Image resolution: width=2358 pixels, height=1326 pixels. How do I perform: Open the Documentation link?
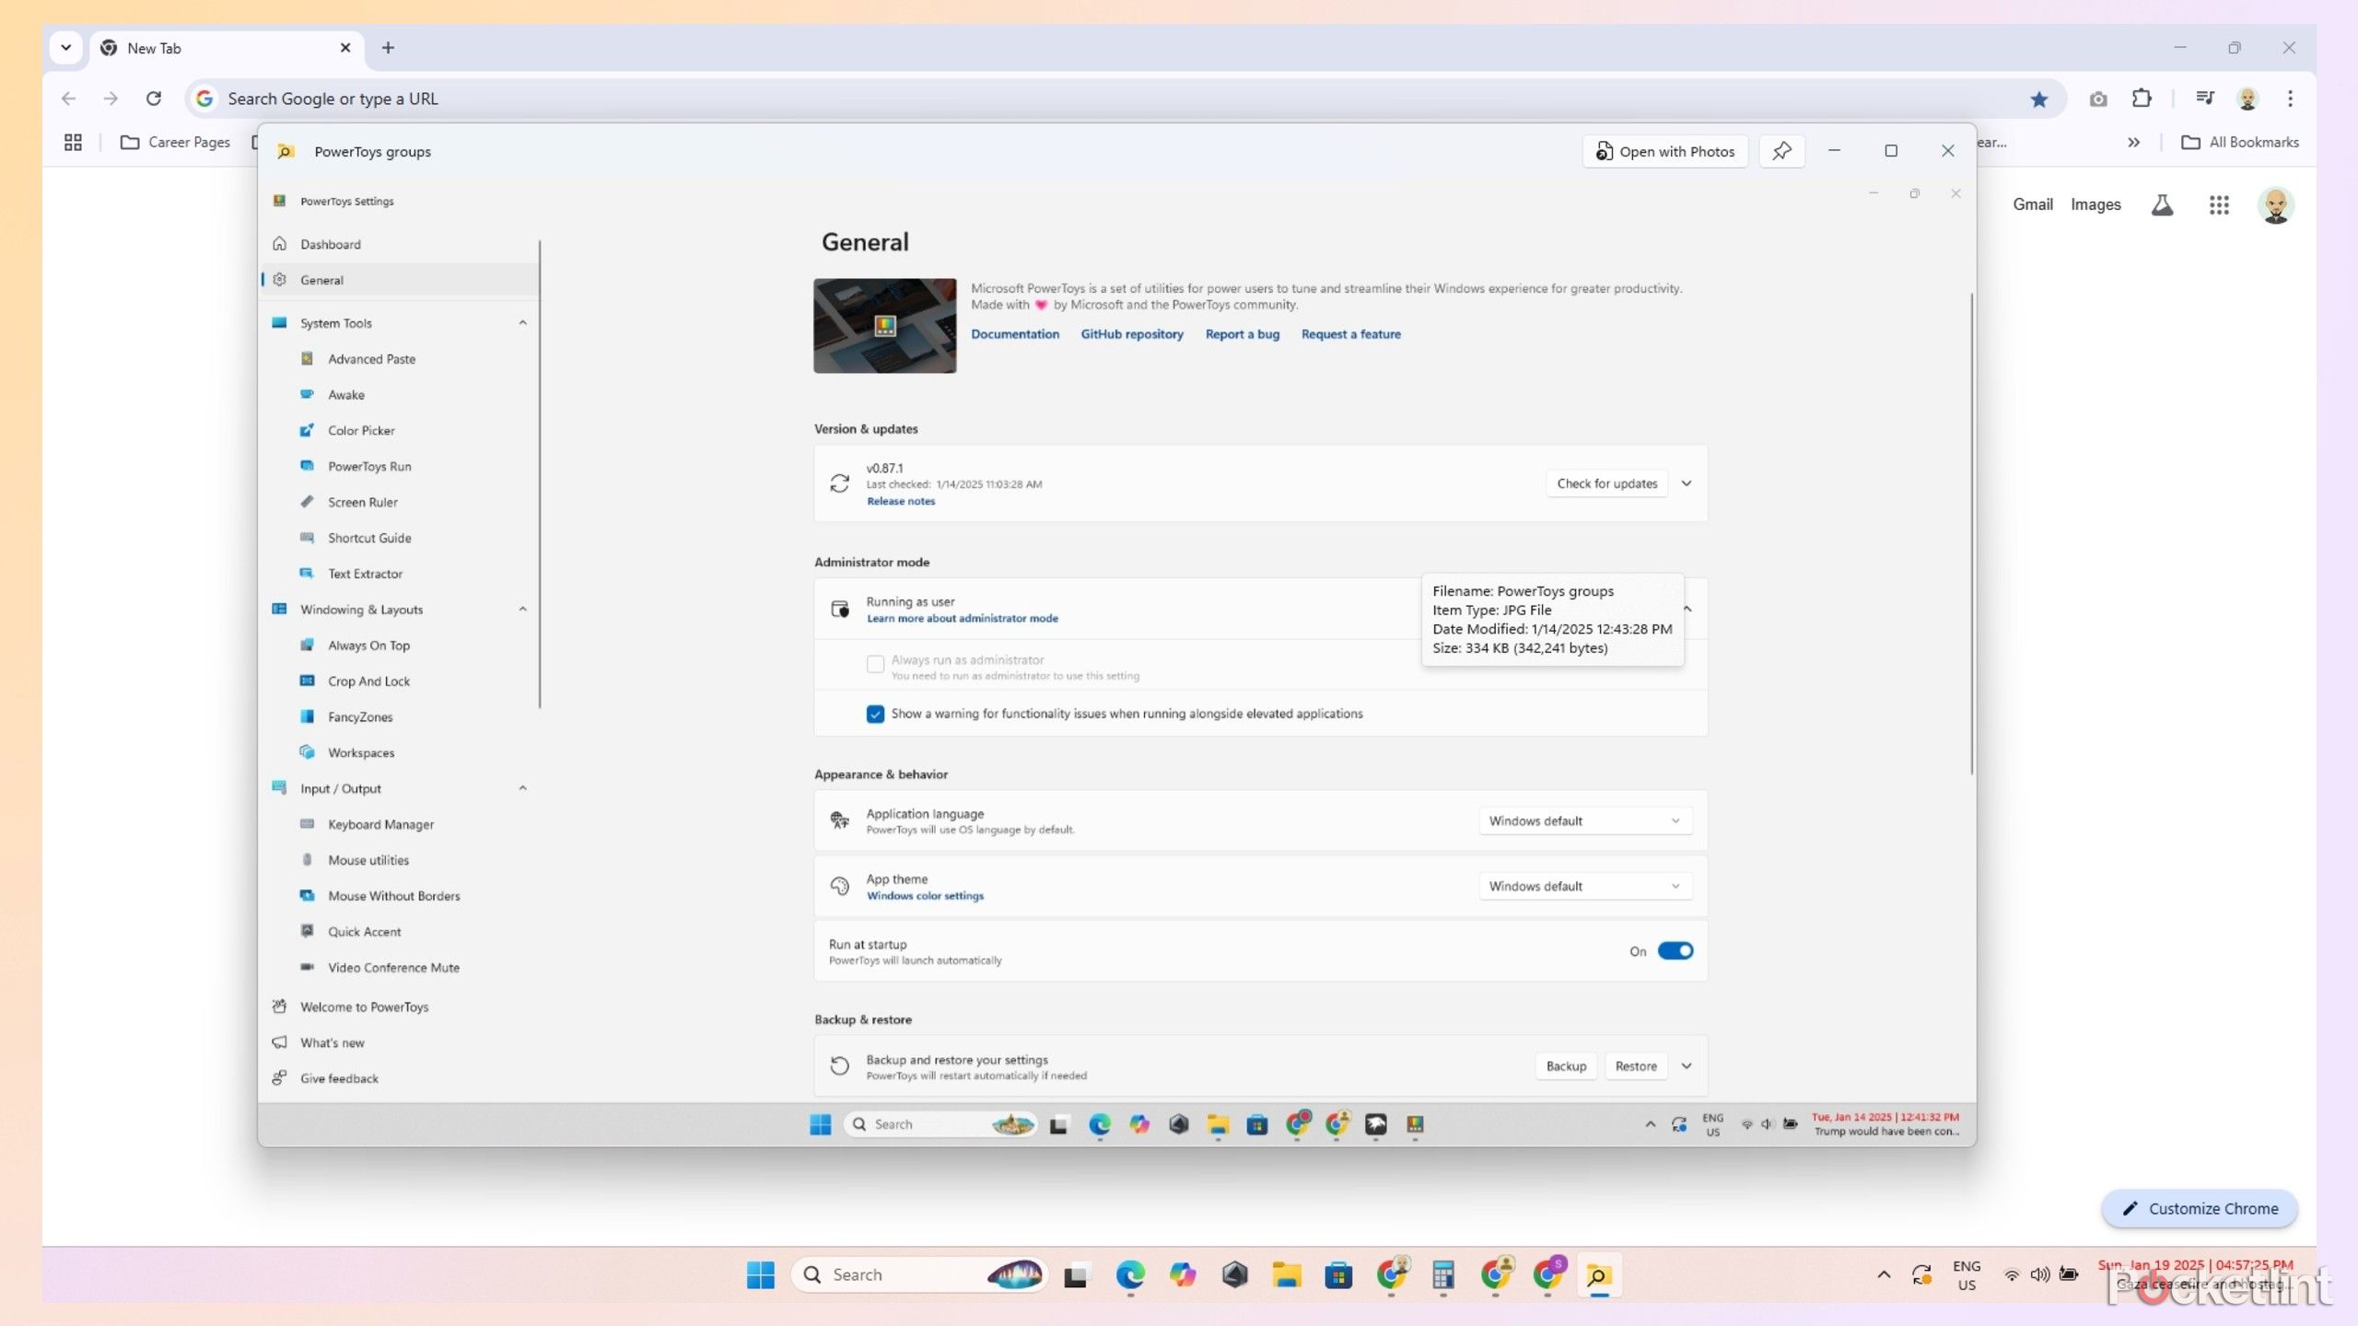[1015, 334]
